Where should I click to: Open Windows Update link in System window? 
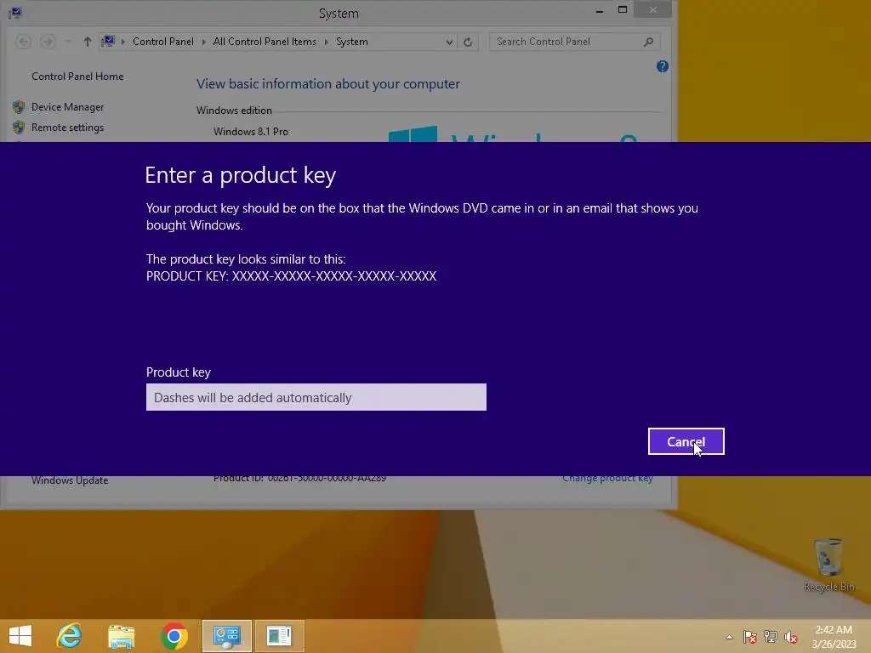70,480
